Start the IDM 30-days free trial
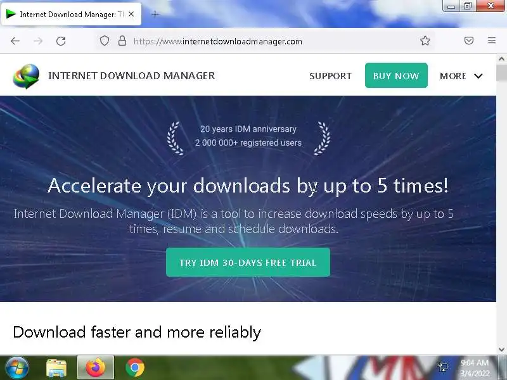Viewport: 507px width, 380px height. [248, 262]
